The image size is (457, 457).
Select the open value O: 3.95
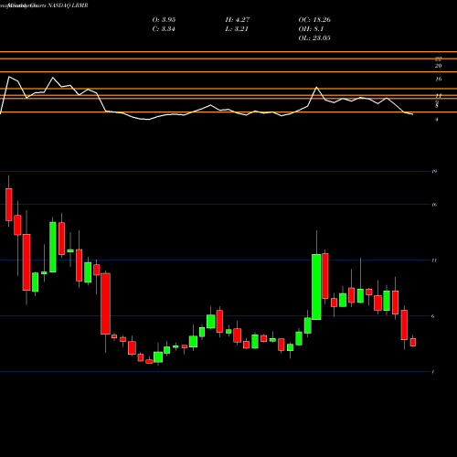[x=164, y=20]
